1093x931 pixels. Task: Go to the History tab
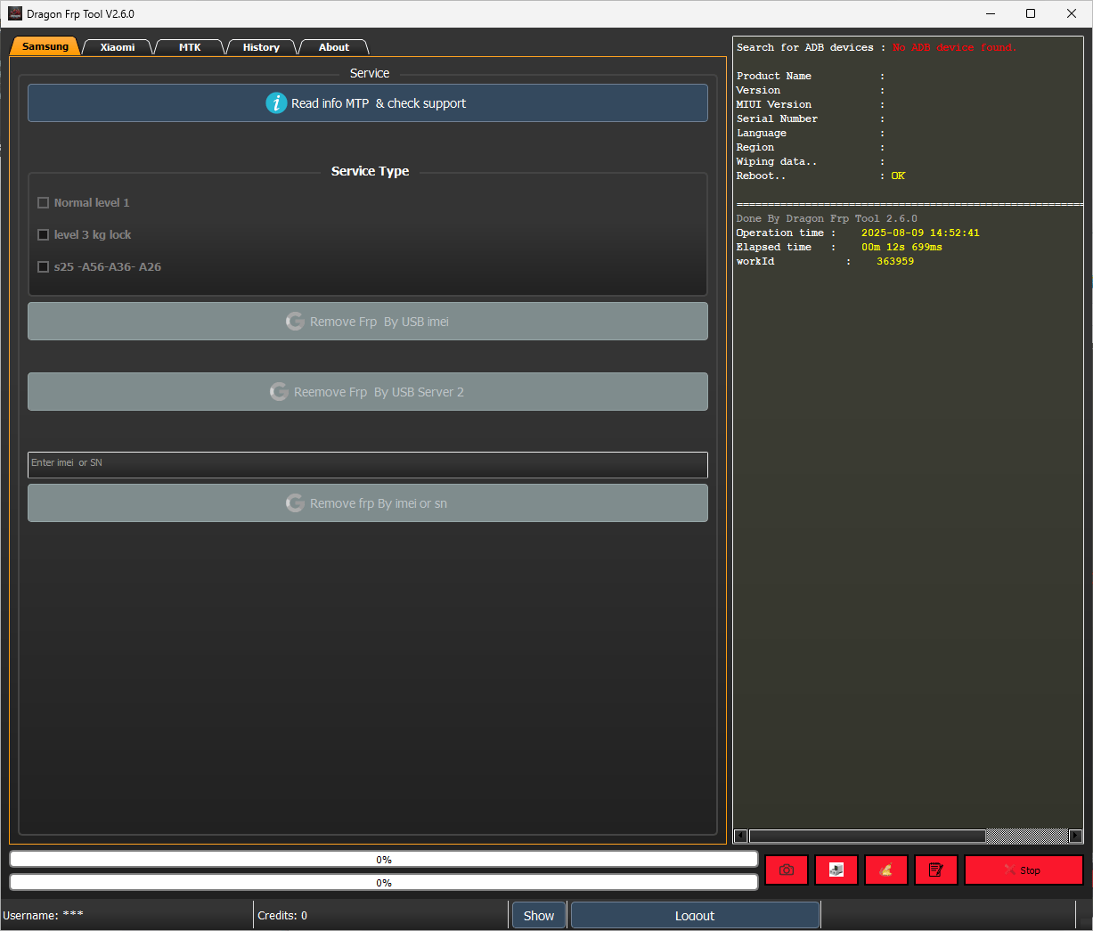pyautogui.click(x=261, y=47)
